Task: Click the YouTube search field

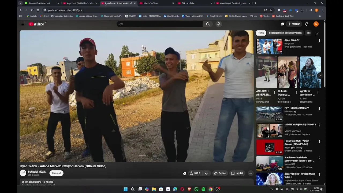Action: coord(160,24)
